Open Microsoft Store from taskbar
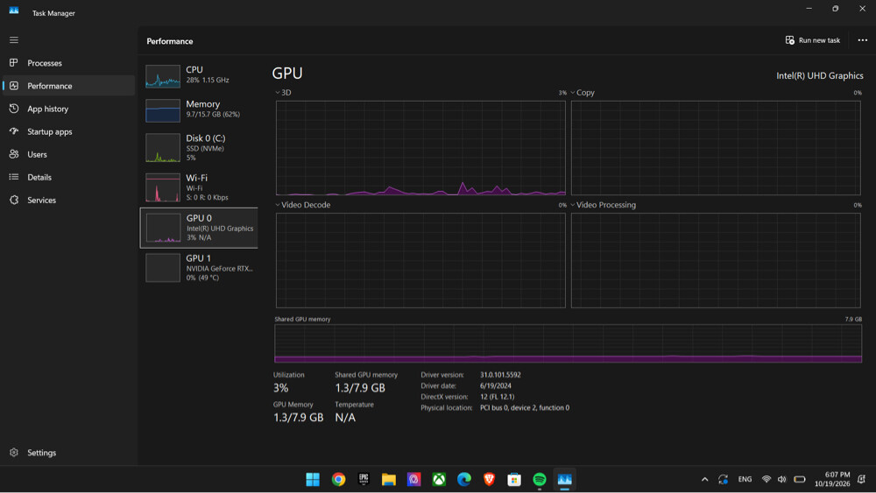The width and height of the screenshot is (876, 493). tap(514, 480)
